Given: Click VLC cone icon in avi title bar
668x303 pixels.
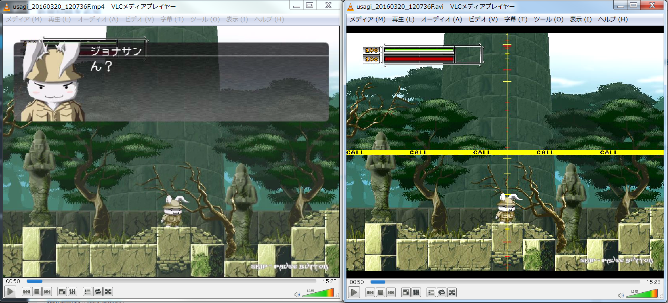Looking at the screenshot, I should pos(350,6).
